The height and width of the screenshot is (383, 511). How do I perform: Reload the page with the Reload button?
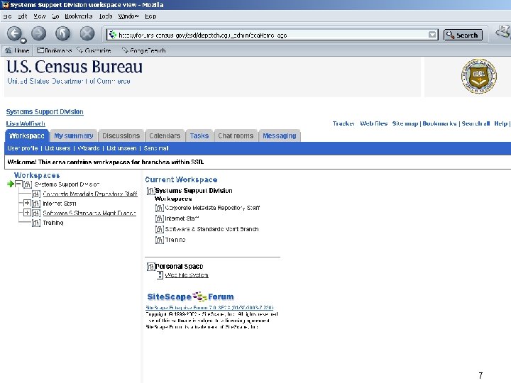62,33
